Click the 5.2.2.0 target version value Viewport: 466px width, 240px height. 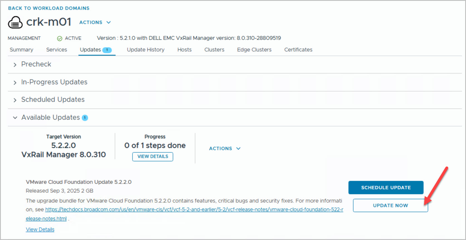[64, 145]
